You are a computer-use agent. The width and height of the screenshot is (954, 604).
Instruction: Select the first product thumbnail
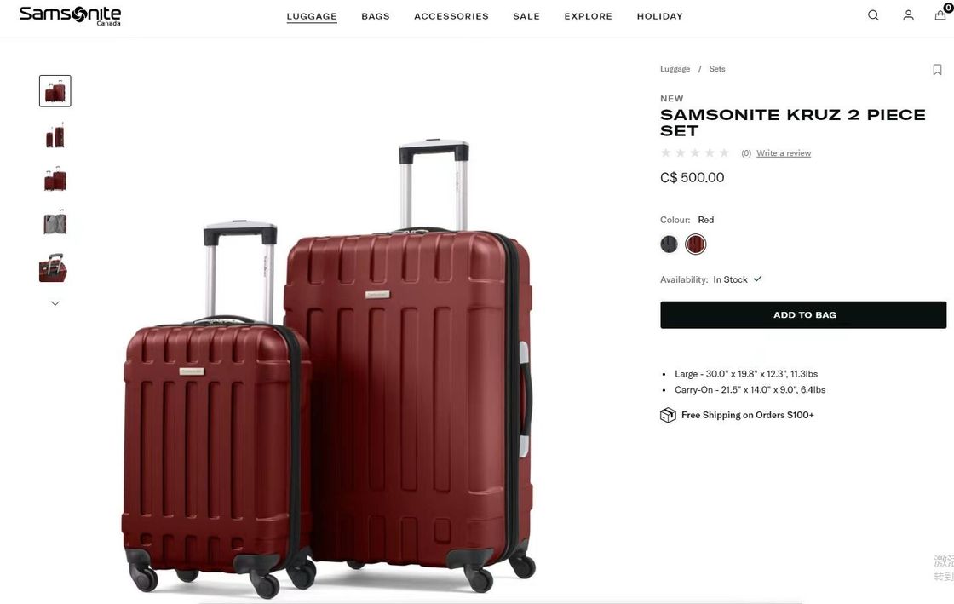55,90
